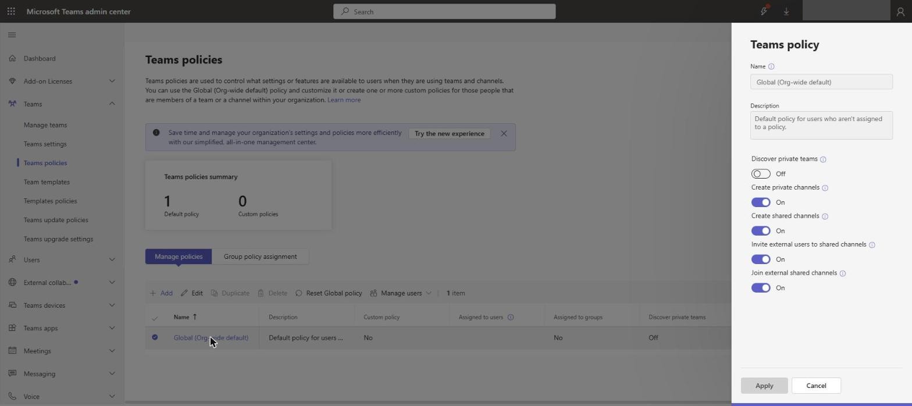The image size is (912, 406).
Task: Click the Description text area
Action: (x=821, y=125)
